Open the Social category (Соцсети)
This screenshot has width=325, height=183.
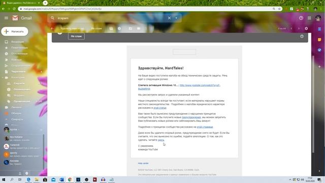(19, 83)
